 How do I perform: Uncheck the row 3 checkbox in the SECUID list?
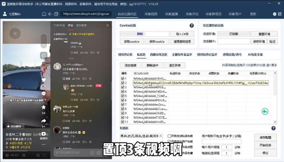122,87
